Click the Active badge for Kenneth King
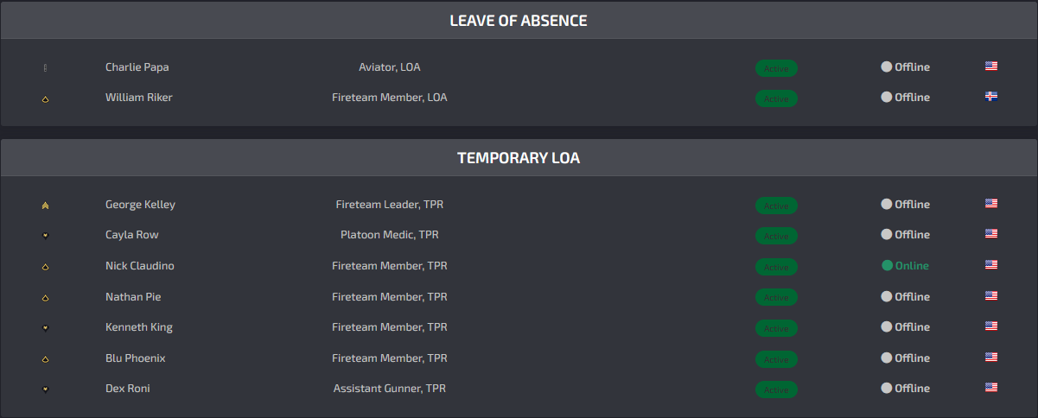The width and height of the screenshot is (1038, 418). [x=776, y=328]
